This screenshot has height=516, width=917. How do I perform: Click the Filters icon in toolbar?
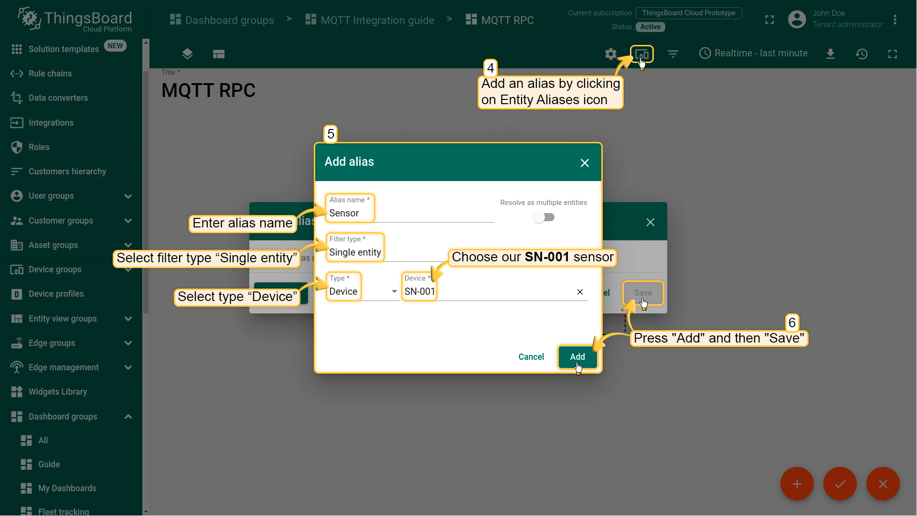(x=672, y=54)
